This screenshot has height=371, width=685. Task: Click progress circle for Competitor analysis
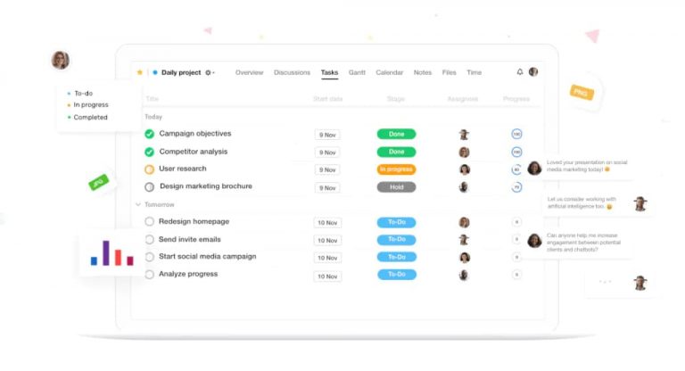[x=516, y=152]
